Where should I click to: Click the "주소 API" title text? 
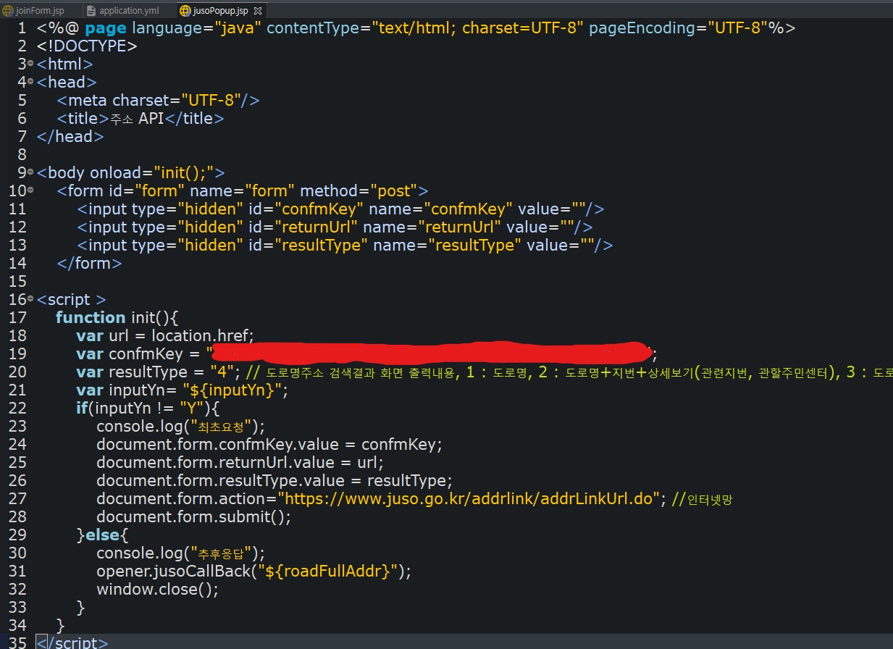coord(137,119)
